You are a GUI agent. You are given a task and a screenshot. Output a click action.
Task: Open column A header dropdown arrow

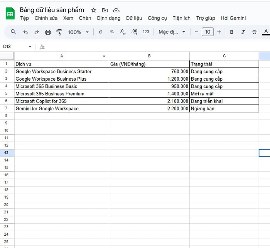pos(104,56)
